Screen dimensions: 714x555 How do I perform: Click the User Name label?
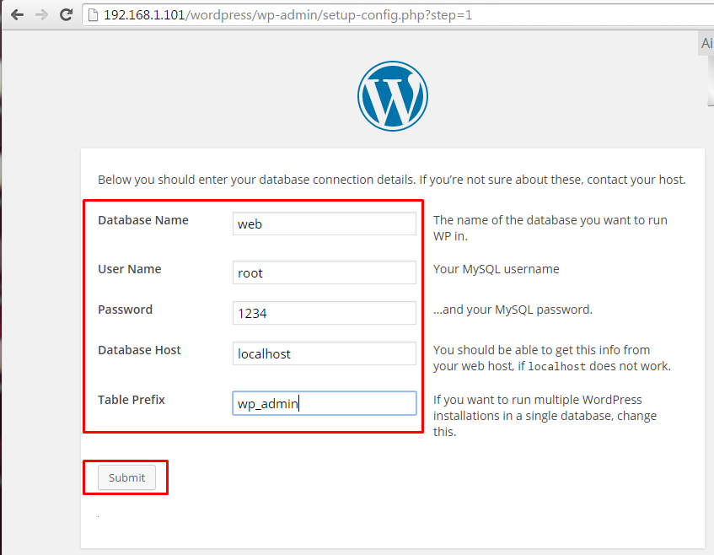tap(129, 269)
